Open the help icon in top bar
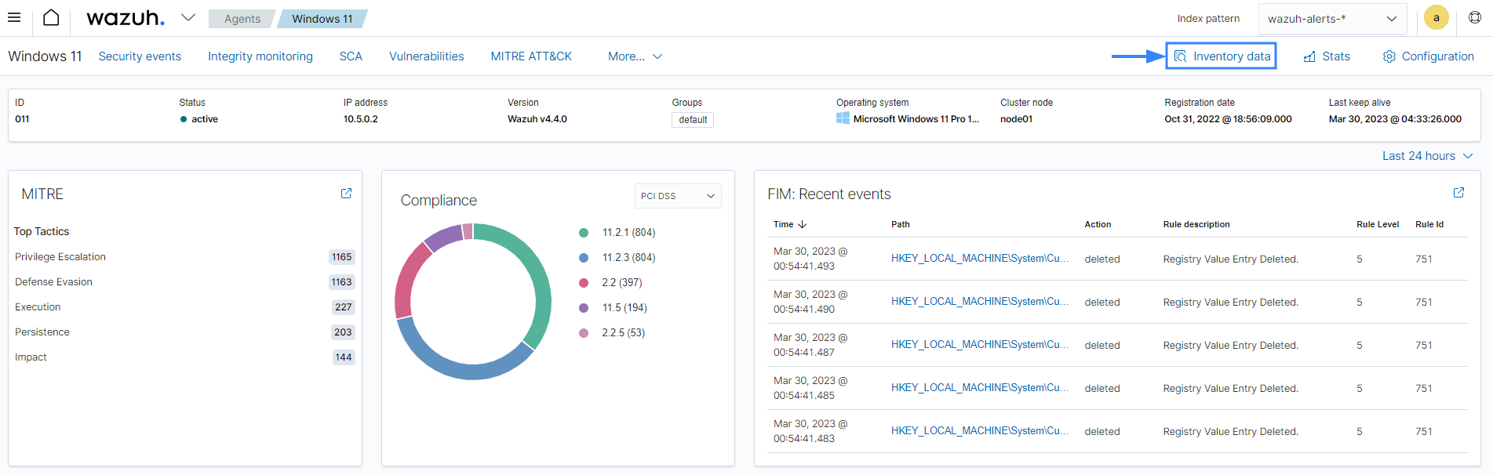The image size is (1493, 475). [x=1475, y=17]
